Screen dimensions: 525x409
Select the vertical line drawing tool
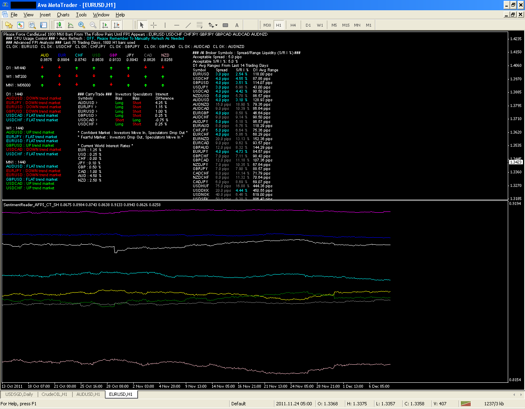pos(165,25)
